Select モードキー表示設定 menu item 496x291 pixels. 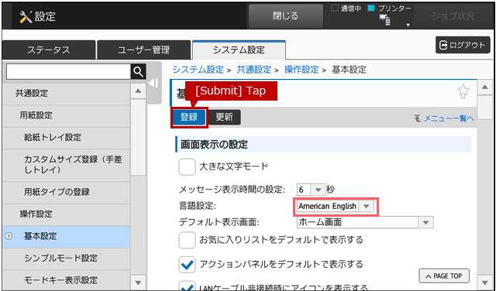click(x=66, y=280)
